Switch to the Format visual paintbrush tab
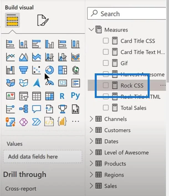This screenshot has height=196, width=169. (x=43, y=20)
